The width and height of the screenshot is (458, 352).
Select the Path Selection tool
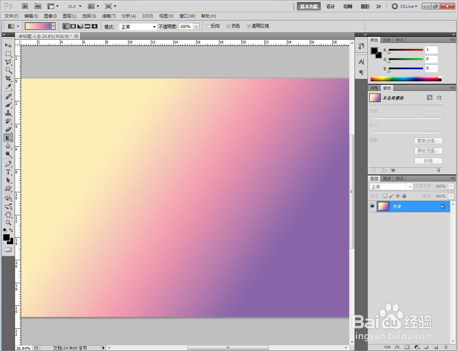pos(8,180)
